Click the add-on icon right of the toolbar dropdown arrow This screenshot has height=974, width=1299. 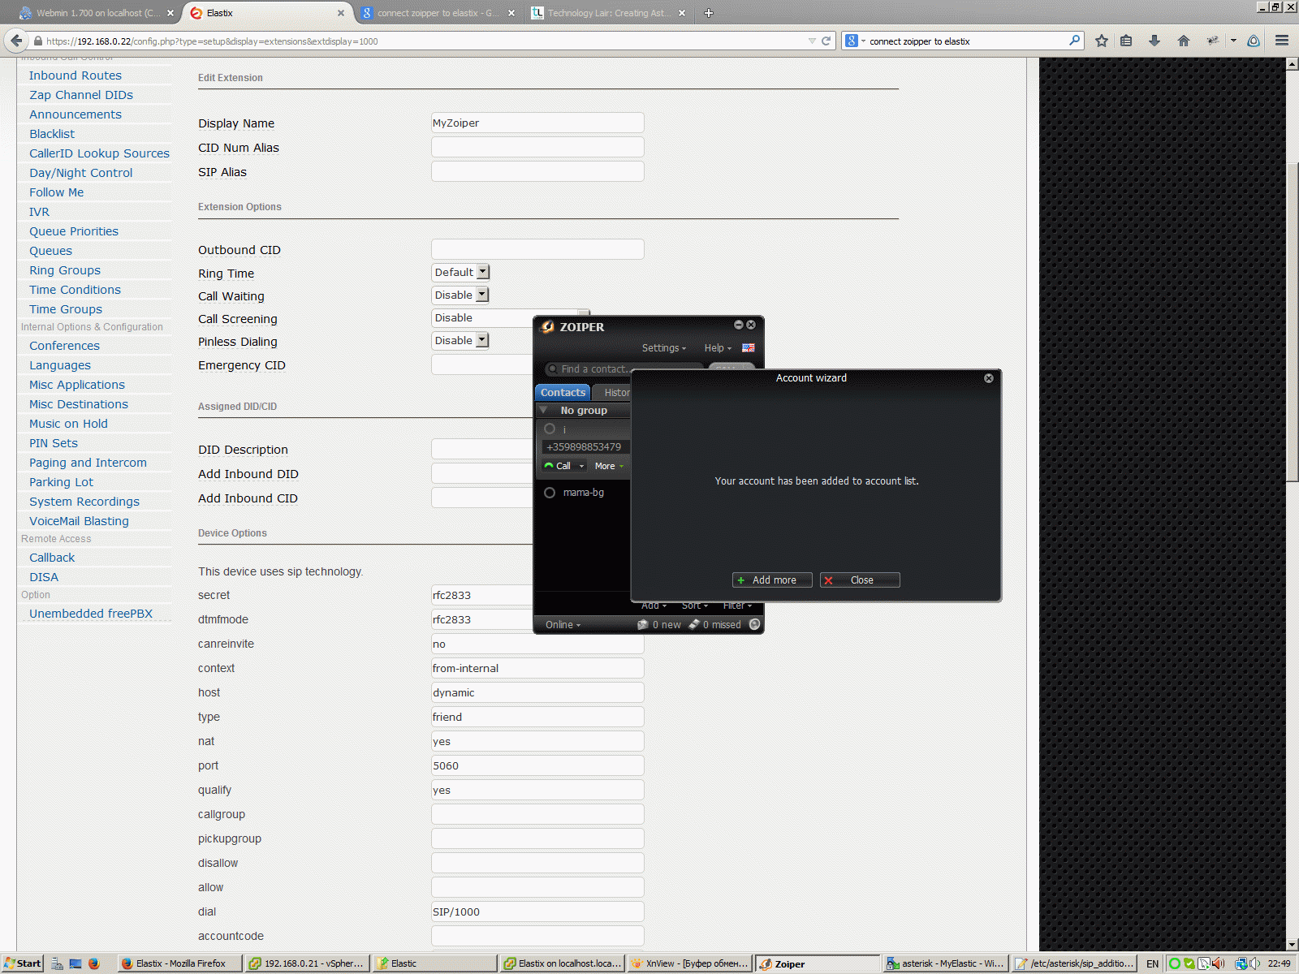pos(1254,41)
